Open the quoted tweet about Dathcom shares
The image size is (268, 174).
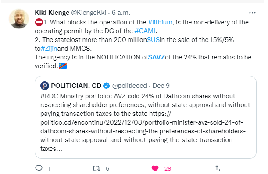click(x=146, y=117)
